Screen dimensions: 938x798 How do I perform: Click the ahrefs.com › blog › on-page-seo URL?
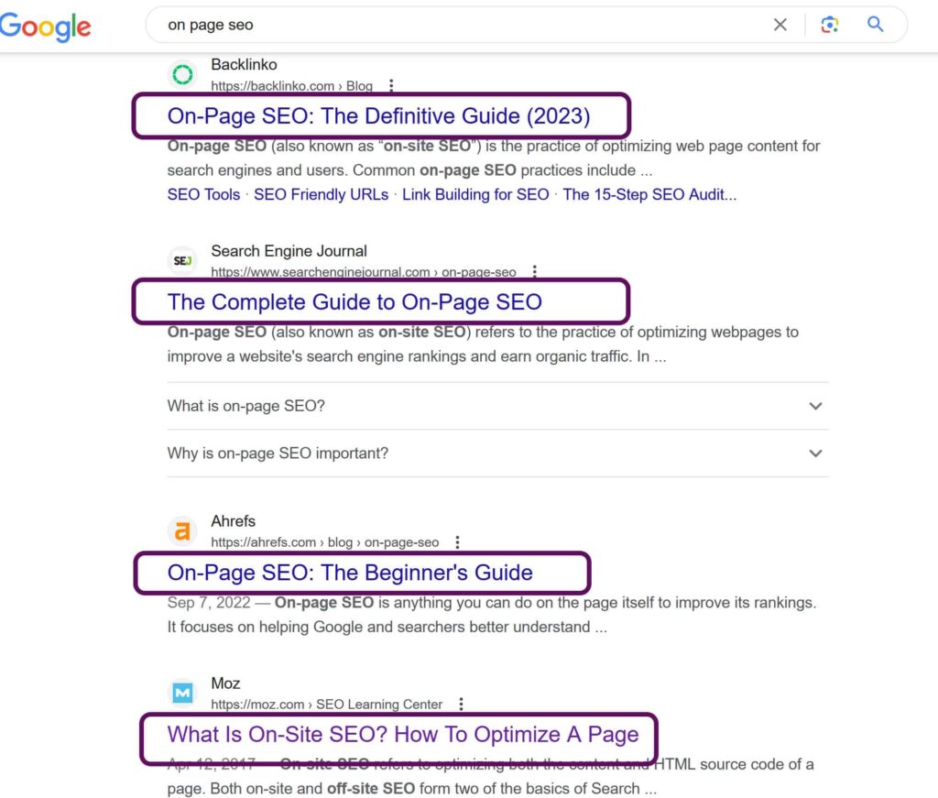coord(325,542)
